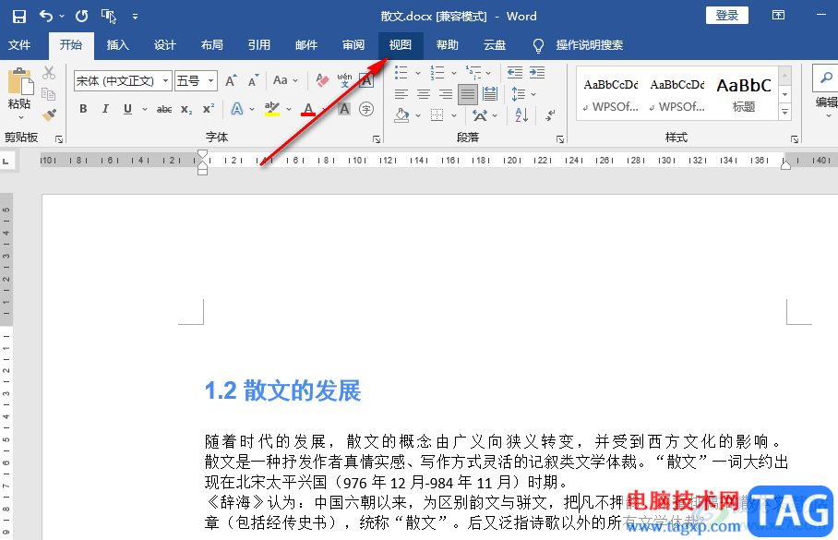
Task: Select the Format Painter brush
Action: pos(49,114)
